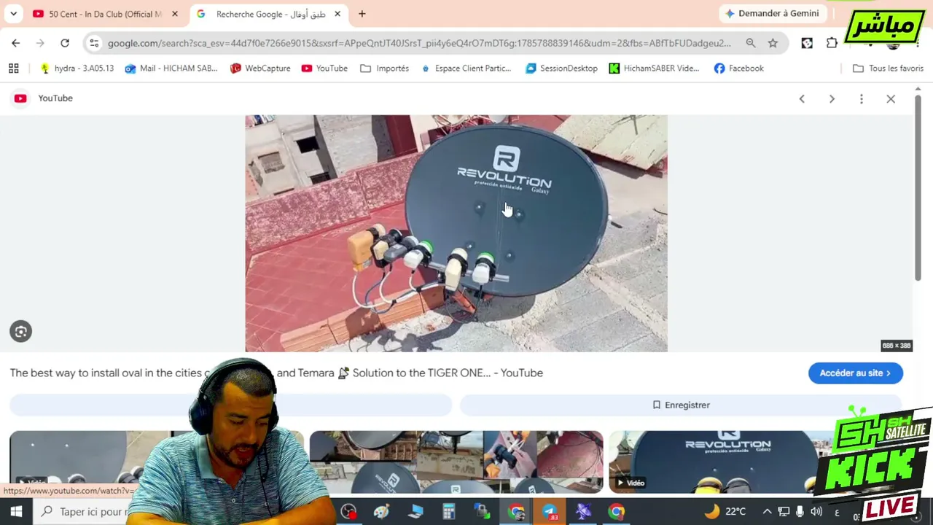This screenshot has width=933, height=525.
Task: Bookmark this page with the star icon
Action: coord(773,43)
